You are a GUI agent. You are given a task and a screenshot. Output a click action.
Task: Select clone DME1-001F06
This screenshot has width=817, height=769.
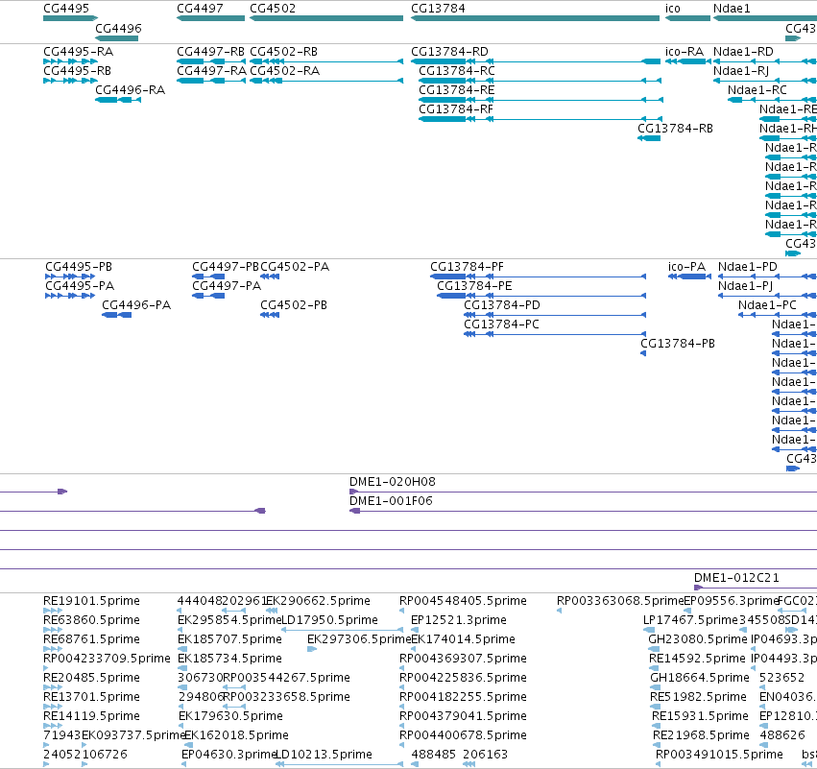(x=391, y=501)
